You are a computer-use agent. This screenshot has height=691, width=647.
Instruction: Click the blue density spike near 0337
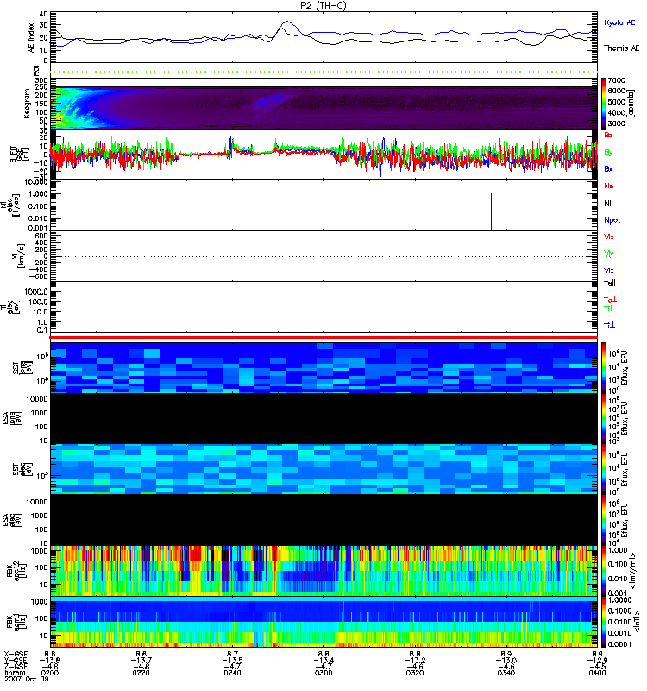(x=491, y=212)
